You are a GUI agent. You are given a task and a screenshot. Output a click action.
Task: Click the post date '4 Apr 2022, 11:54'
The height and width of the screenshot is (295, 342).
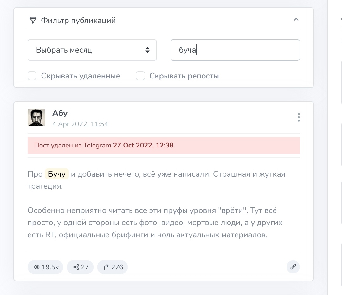pos(80,124)
